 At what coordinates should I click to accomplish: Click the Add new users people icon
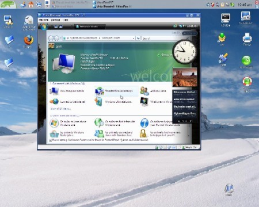(144, 91)
